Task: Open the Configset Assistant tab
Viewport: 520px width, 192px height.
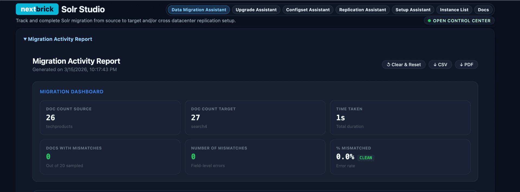Action: click(x=308, y=10)
